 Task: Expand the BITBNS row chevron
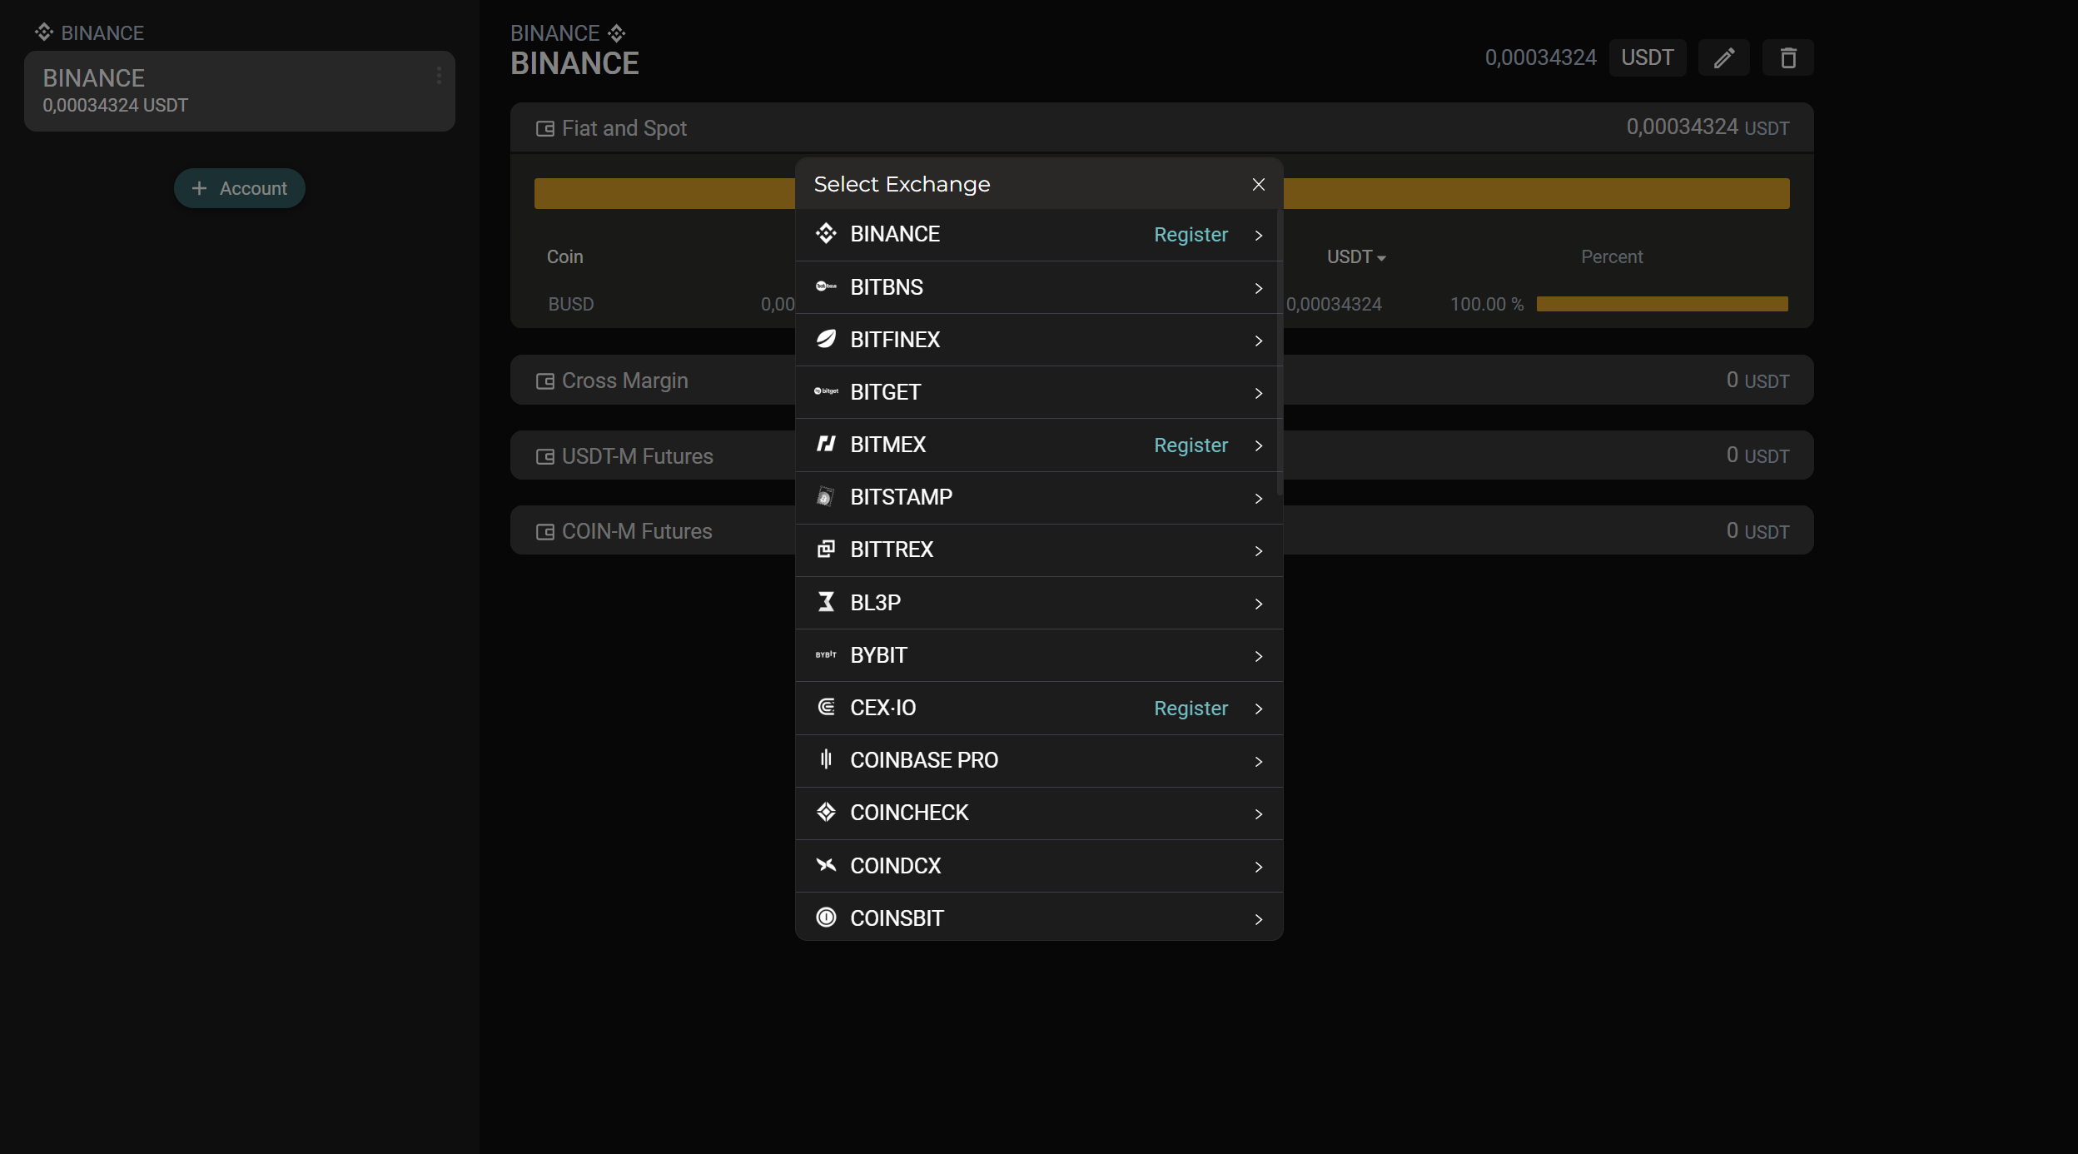point(1259,288)
